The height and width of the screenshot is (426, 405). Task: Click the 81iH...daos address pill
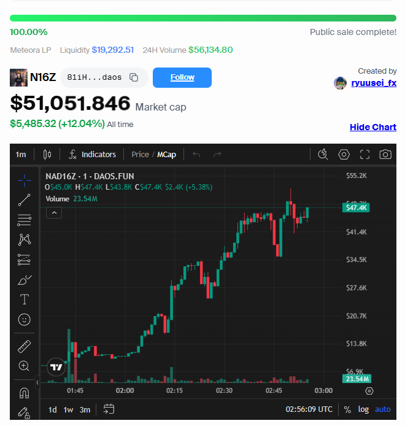(104, 77)
